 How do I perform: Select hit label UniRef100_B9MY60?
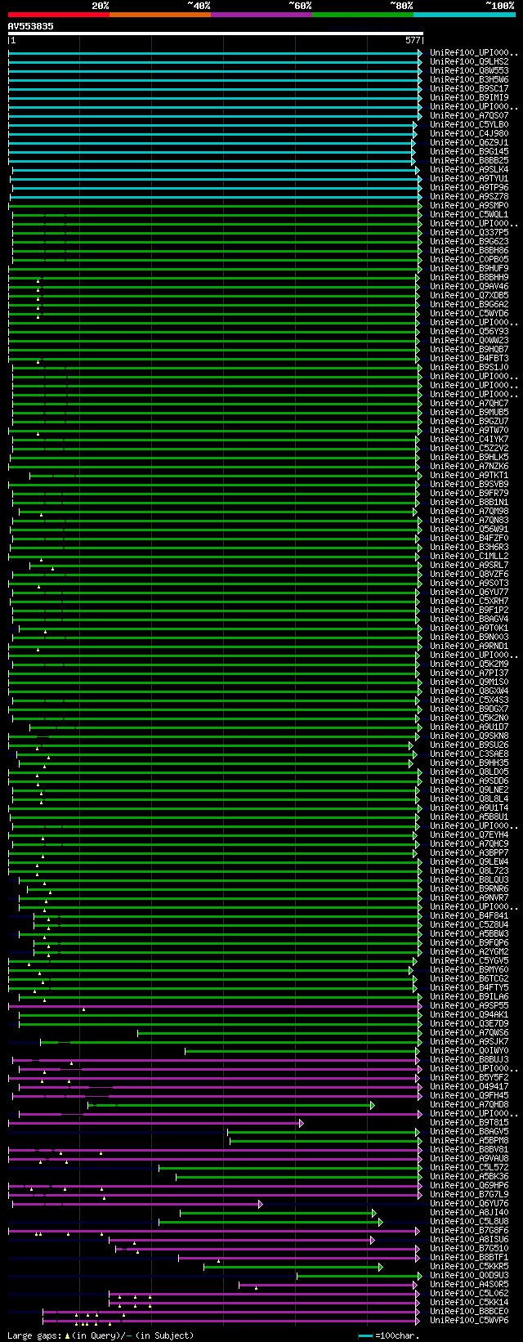click(469, 969)
